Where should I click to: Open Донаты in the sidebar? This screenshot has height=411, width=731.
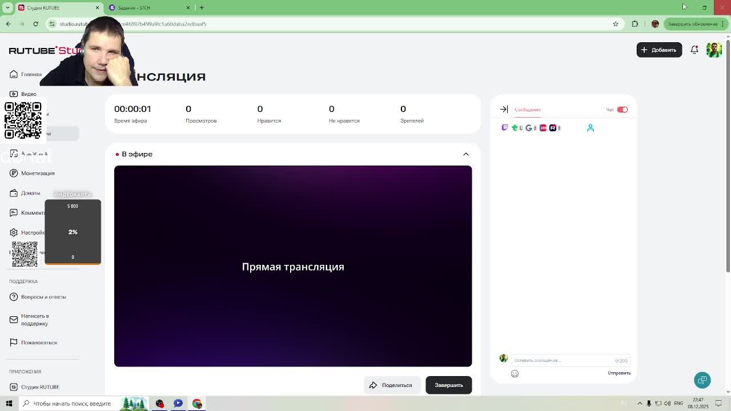[x=30, y=193]
